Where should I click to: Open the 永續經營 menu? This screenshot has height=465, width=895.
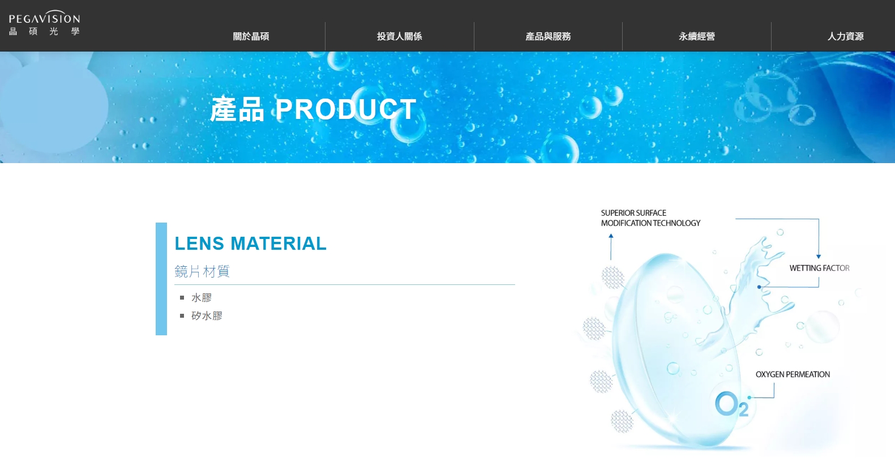coord(697,36)
